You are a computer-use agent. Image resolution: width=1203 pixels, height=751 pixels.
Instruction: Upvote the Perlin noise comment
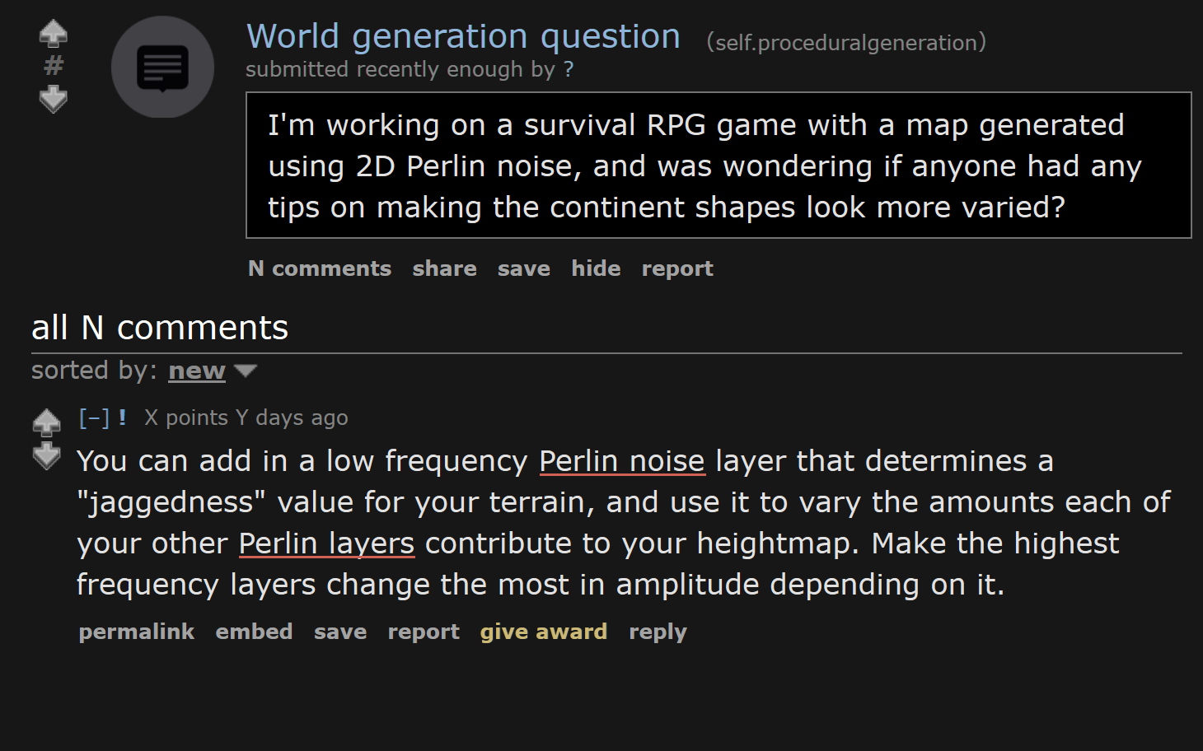[x=47, y=422]
